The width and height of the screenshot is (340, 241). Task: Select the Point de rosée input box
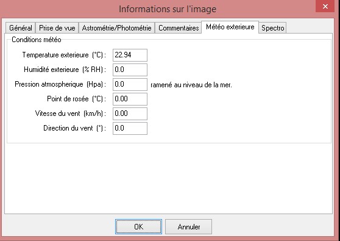click(130, 99)
